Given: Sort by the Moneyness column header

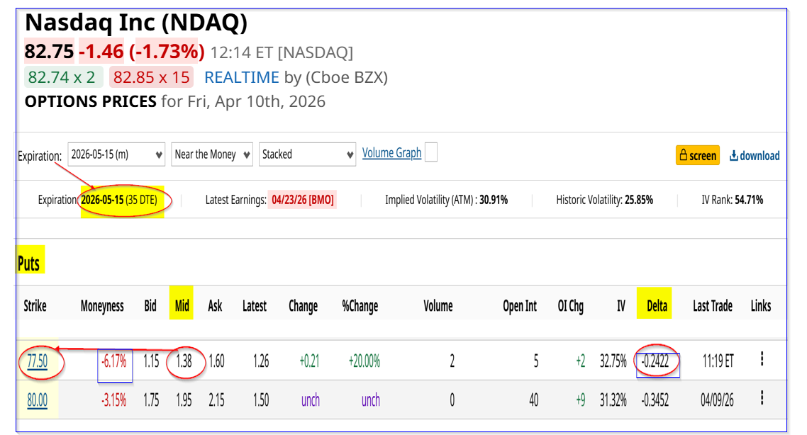Looking at the screenshot, I should (102, 306).
